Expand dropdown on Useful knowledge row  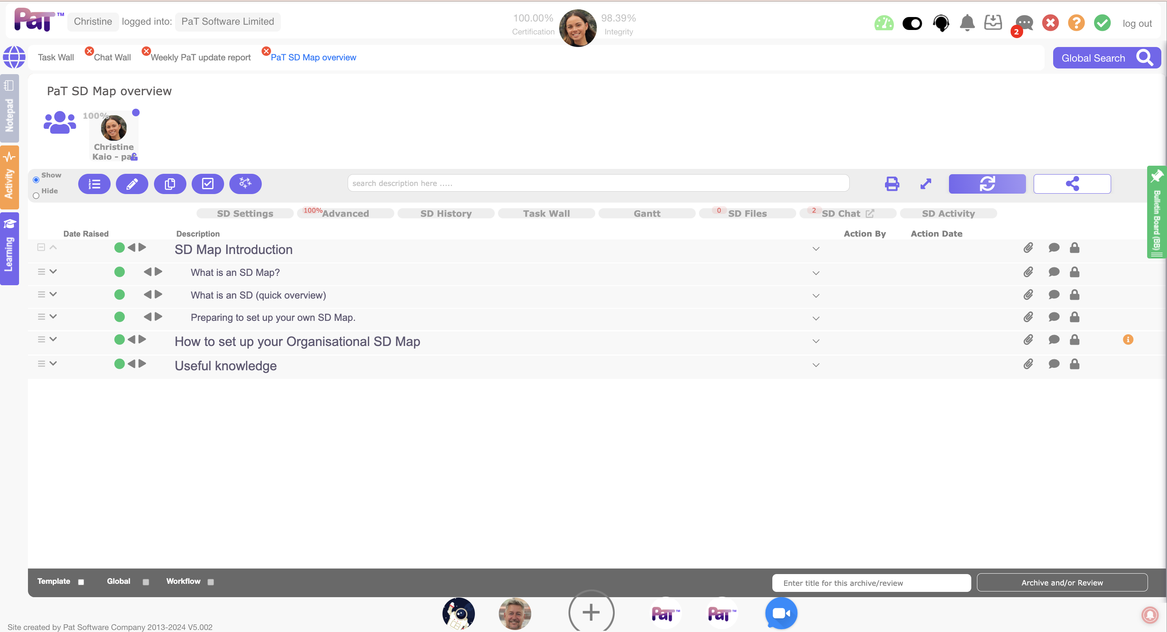[815, 365]
